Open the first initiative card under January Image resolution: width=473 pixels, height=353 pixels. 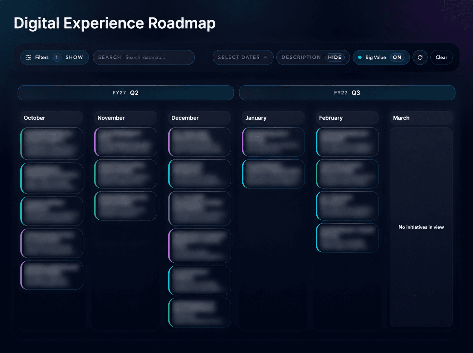273,142
